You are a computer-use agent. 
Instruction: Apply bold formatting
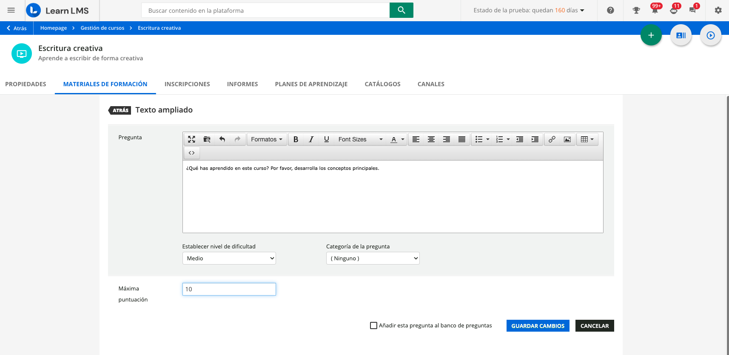(x=296, y=139)
